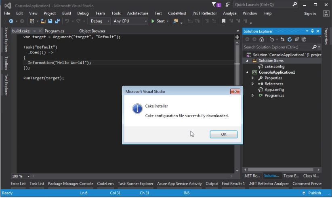Screen dimensions: 332x198
Task: Open the Package Manager Console tab
Action: (71, 184)
